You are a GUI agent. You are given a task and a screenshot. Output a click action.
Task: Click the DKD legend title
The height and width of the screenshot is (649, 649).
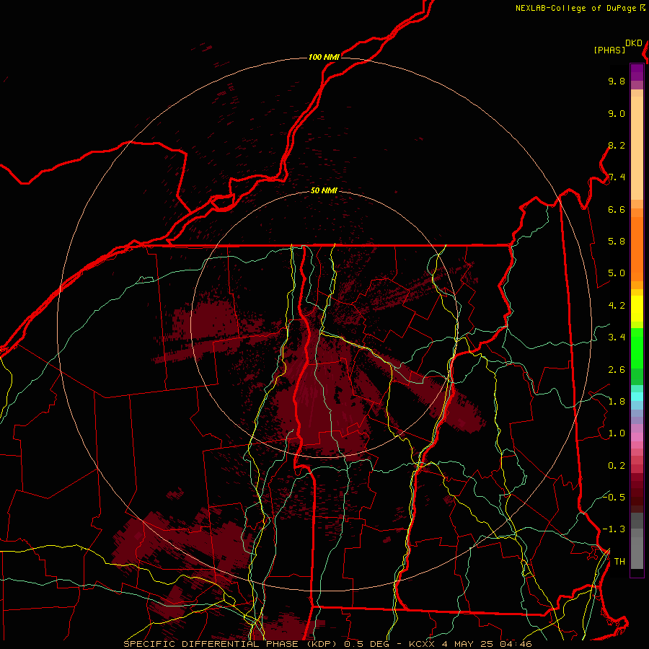[633, 43]
